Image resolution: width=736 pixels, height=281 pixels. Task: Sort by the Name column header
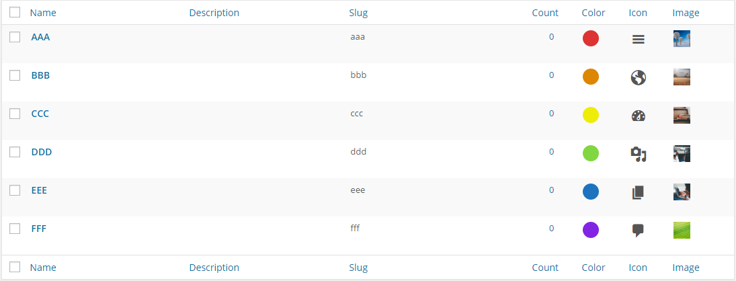tap(43, 13)
